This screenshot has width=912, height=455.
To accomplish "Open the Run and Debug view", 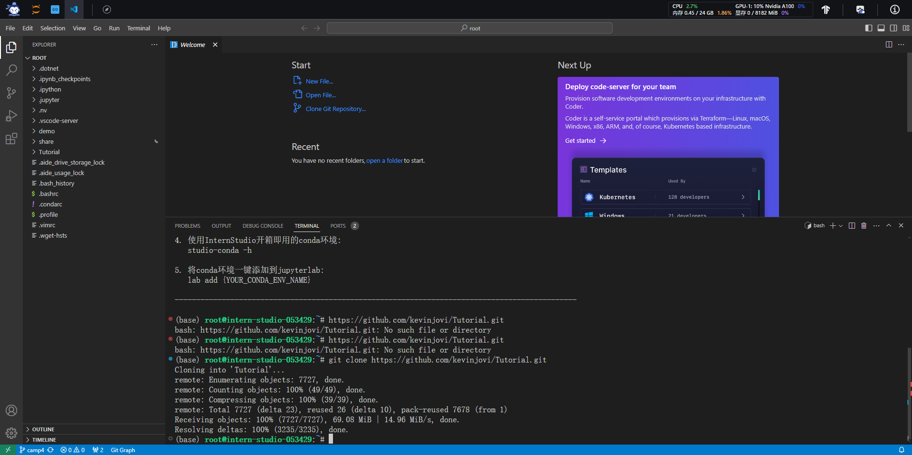I will 11,116.
